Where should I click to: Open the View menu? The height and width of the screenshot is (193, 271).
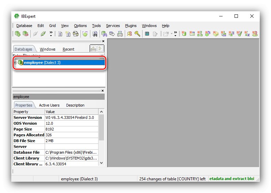pyautogui.click(x=65, y=26)
